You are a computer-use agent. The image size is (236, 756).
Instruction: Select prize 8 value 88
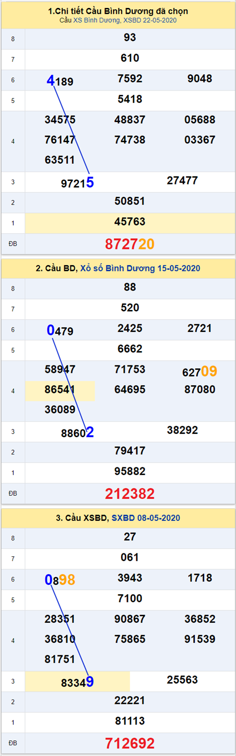coord(130,287)
